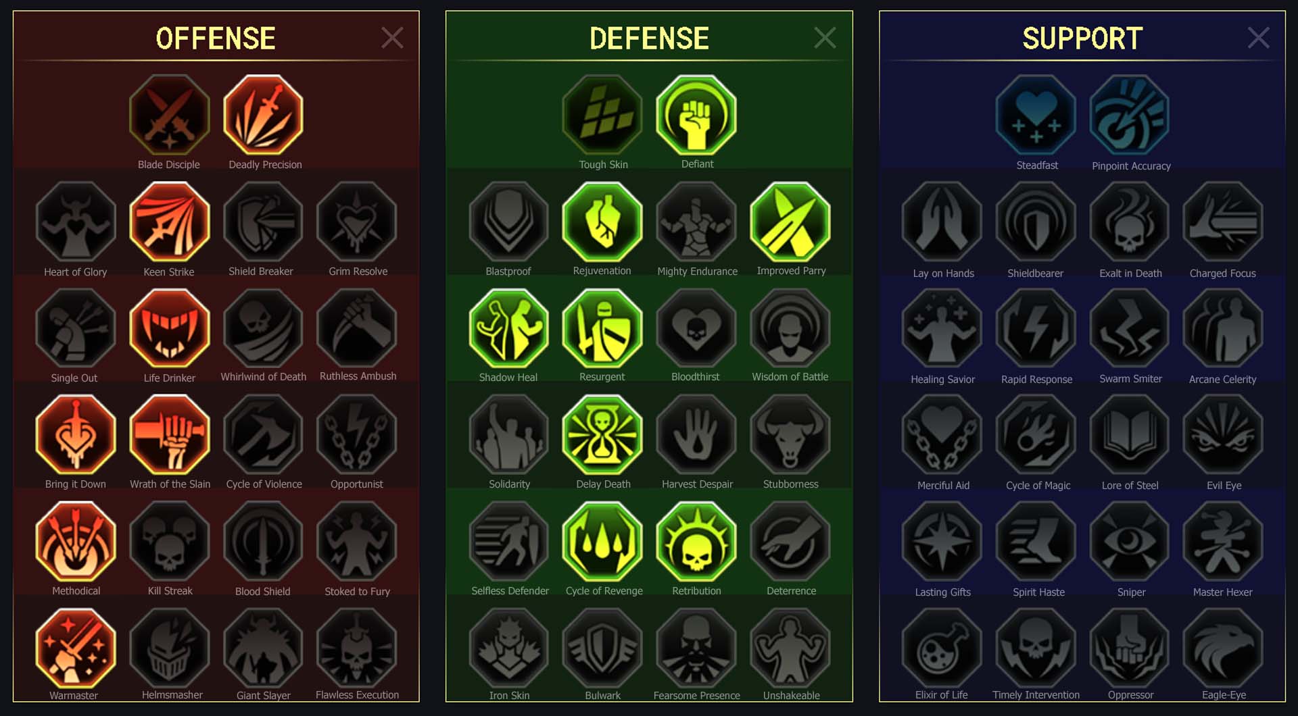The width and height of the screenshot is (1298, 716).
Task: Click the Life Drinker mastery icon
Action: click(x=170, y=328)
